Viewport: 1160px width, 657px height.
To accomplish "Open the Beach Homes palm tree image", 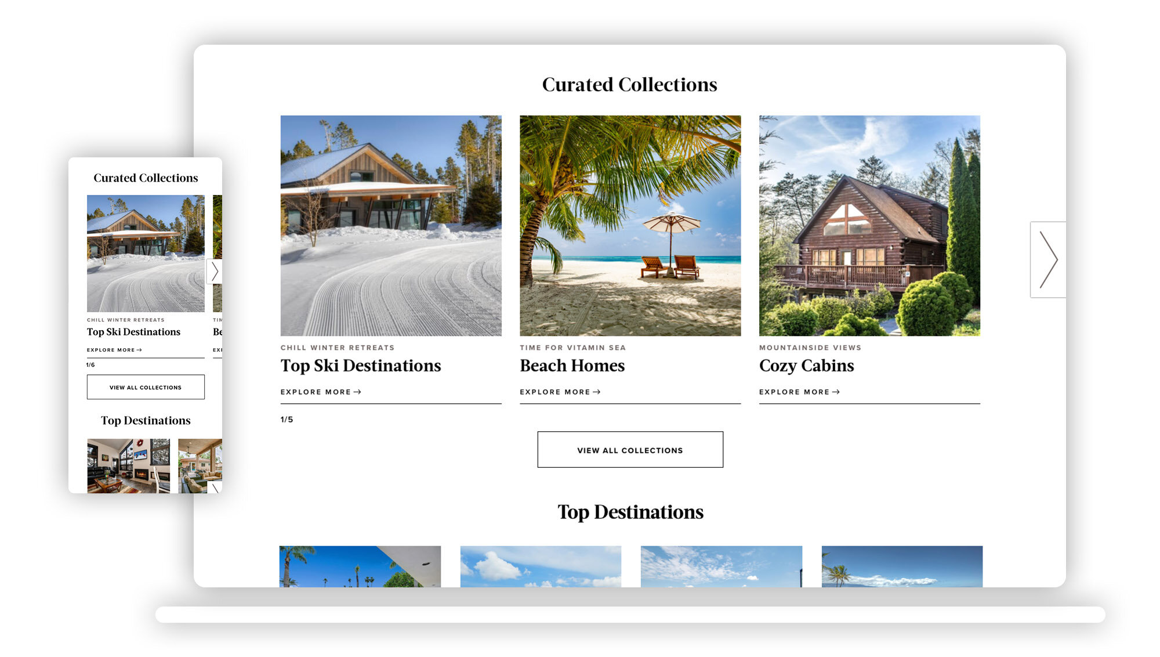I will (x=630, y=226).
